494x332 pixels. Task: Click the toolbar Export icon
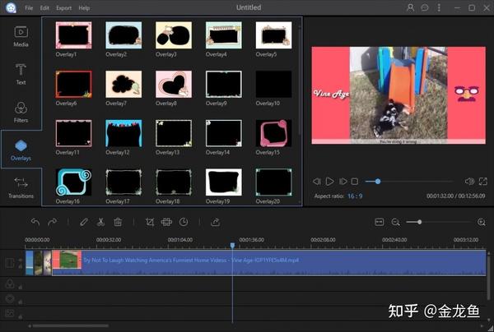215,222
